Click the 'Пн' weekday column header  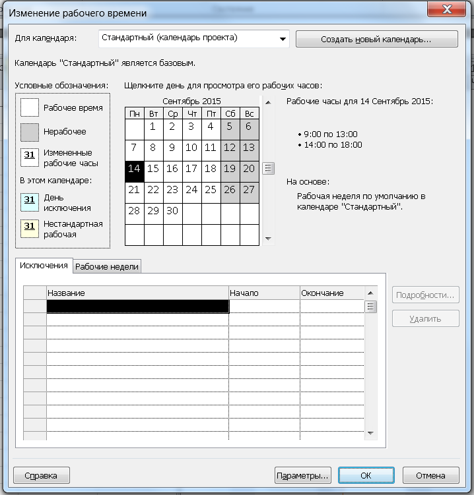pos(135,113)
